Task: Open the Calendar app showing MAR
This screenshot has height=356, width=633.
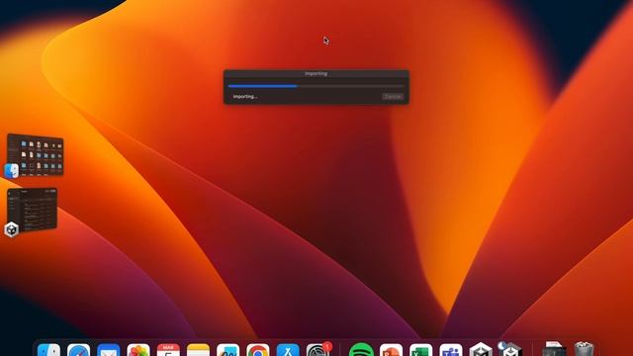Action: (x=168, y=350)
